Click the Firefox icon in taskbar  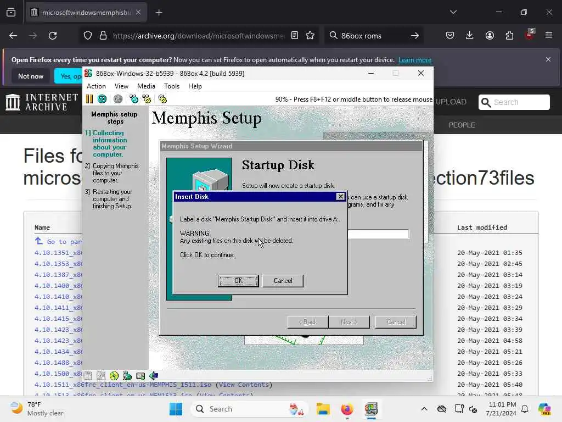tap(347, 409)
